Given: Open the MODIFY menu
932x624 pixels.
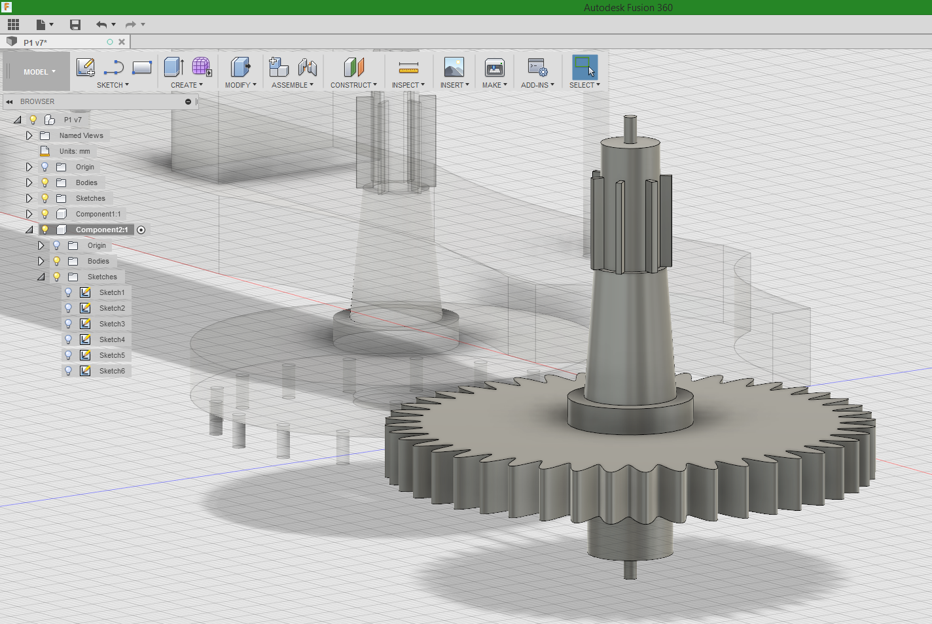Looking at the screenshot, I should (x=240, y=85).
